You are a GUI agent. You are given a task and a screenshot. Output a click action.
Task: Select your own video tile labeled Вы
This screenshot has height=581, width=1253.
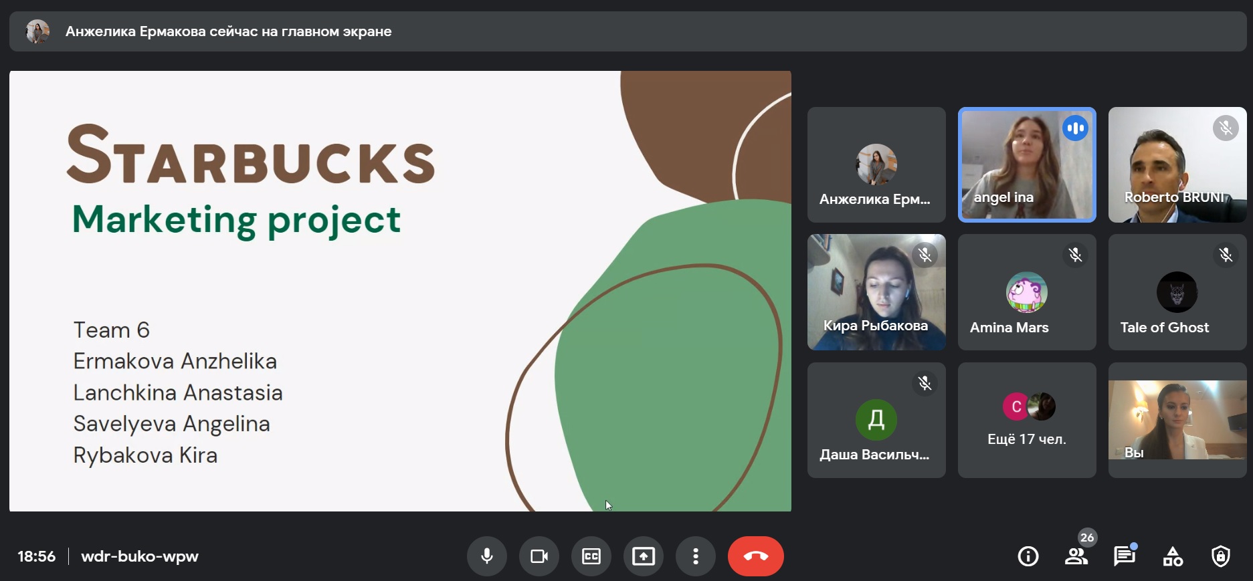point(1177,420)
